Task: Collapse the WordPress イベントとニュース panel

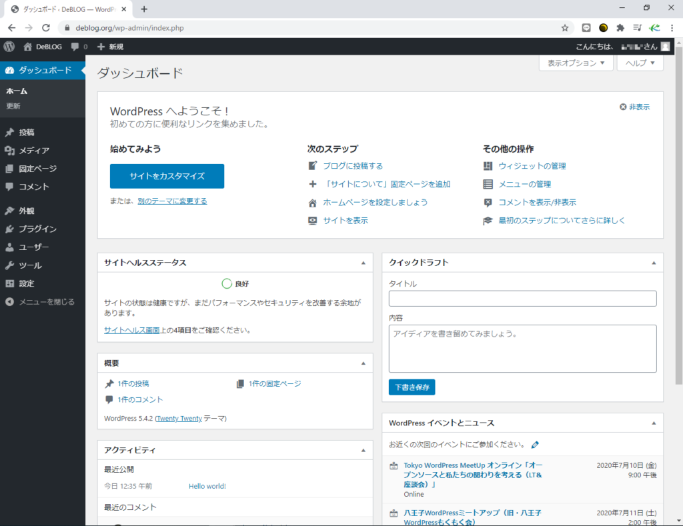Action: click(x=654, y=423)
